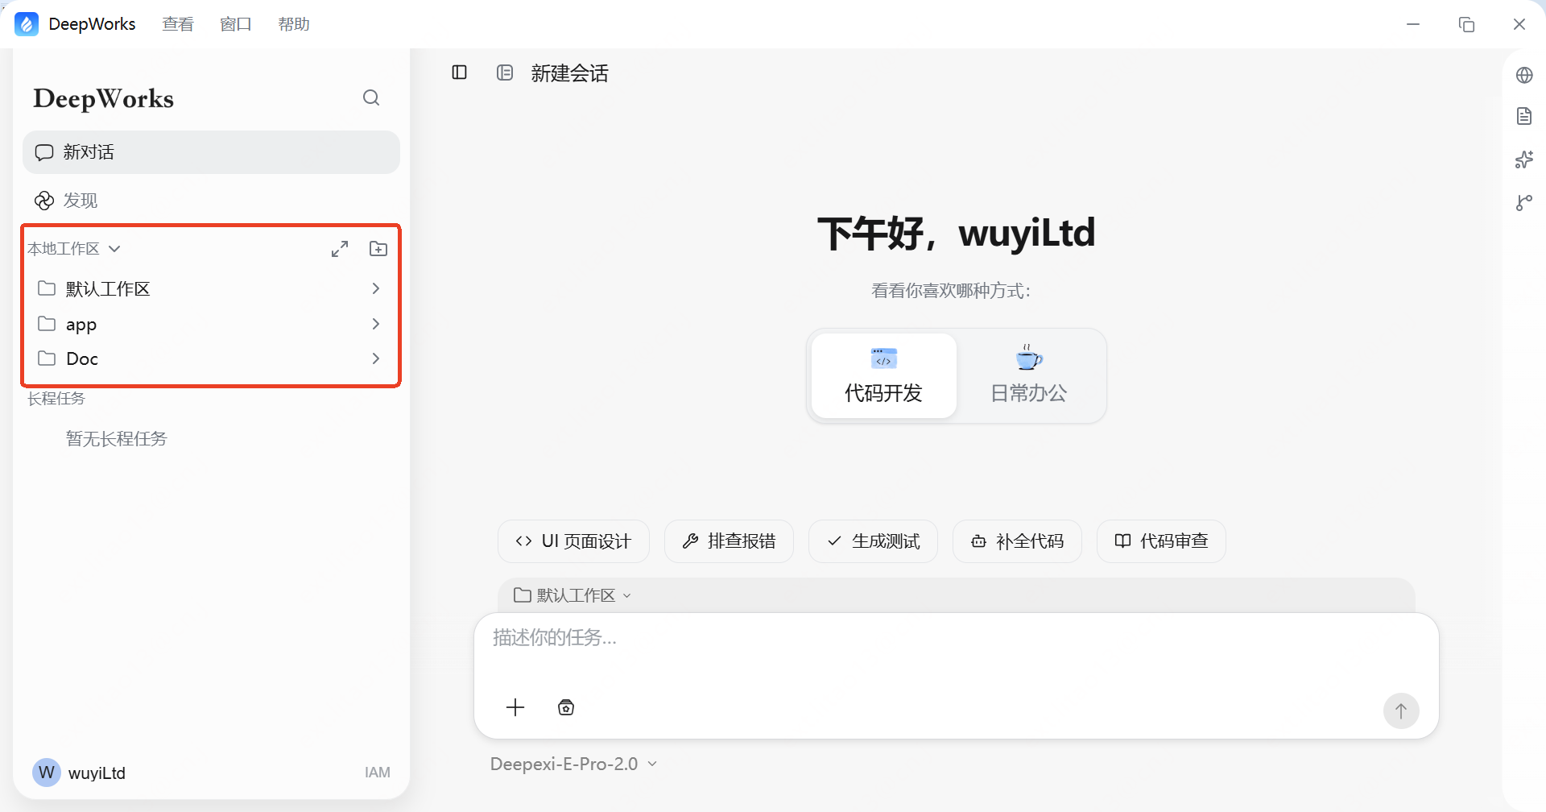
Task: Click the DeepWorks sidebar heading
Action: point(103,98)
